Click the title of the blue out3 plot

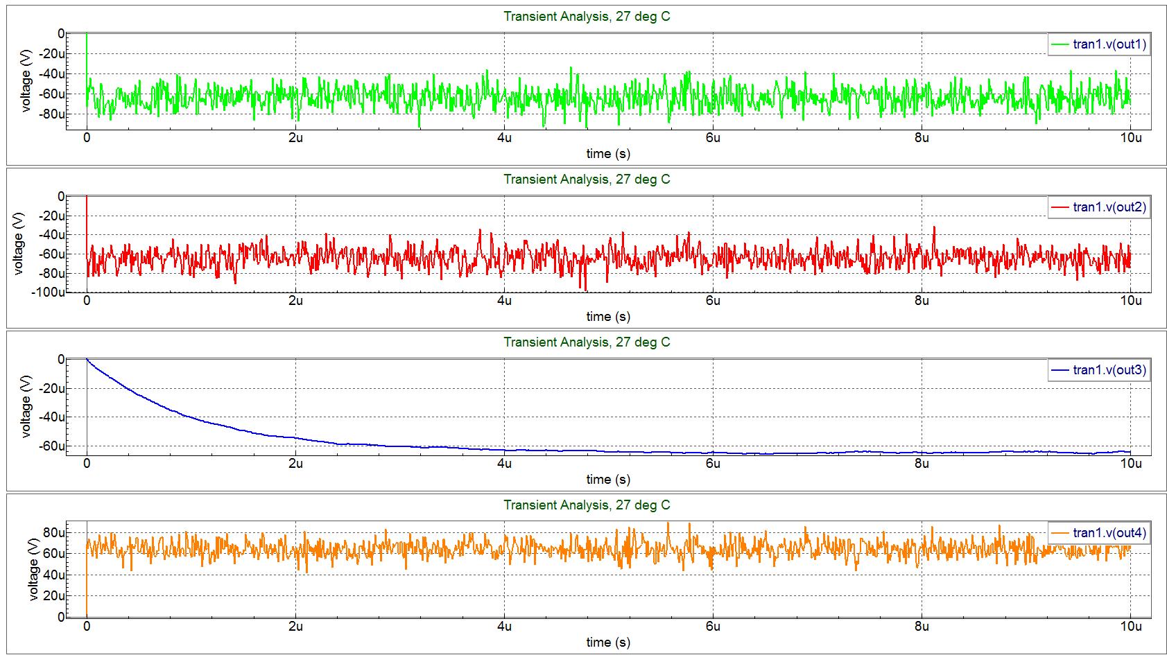pyautogui.click(x=587, y=342)
